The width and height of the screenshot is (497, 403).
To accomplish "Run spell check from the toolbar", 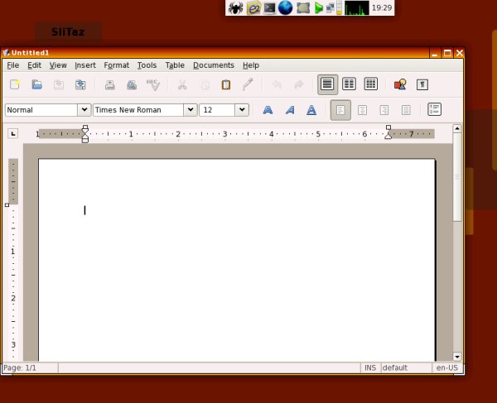I will [152, 84].
